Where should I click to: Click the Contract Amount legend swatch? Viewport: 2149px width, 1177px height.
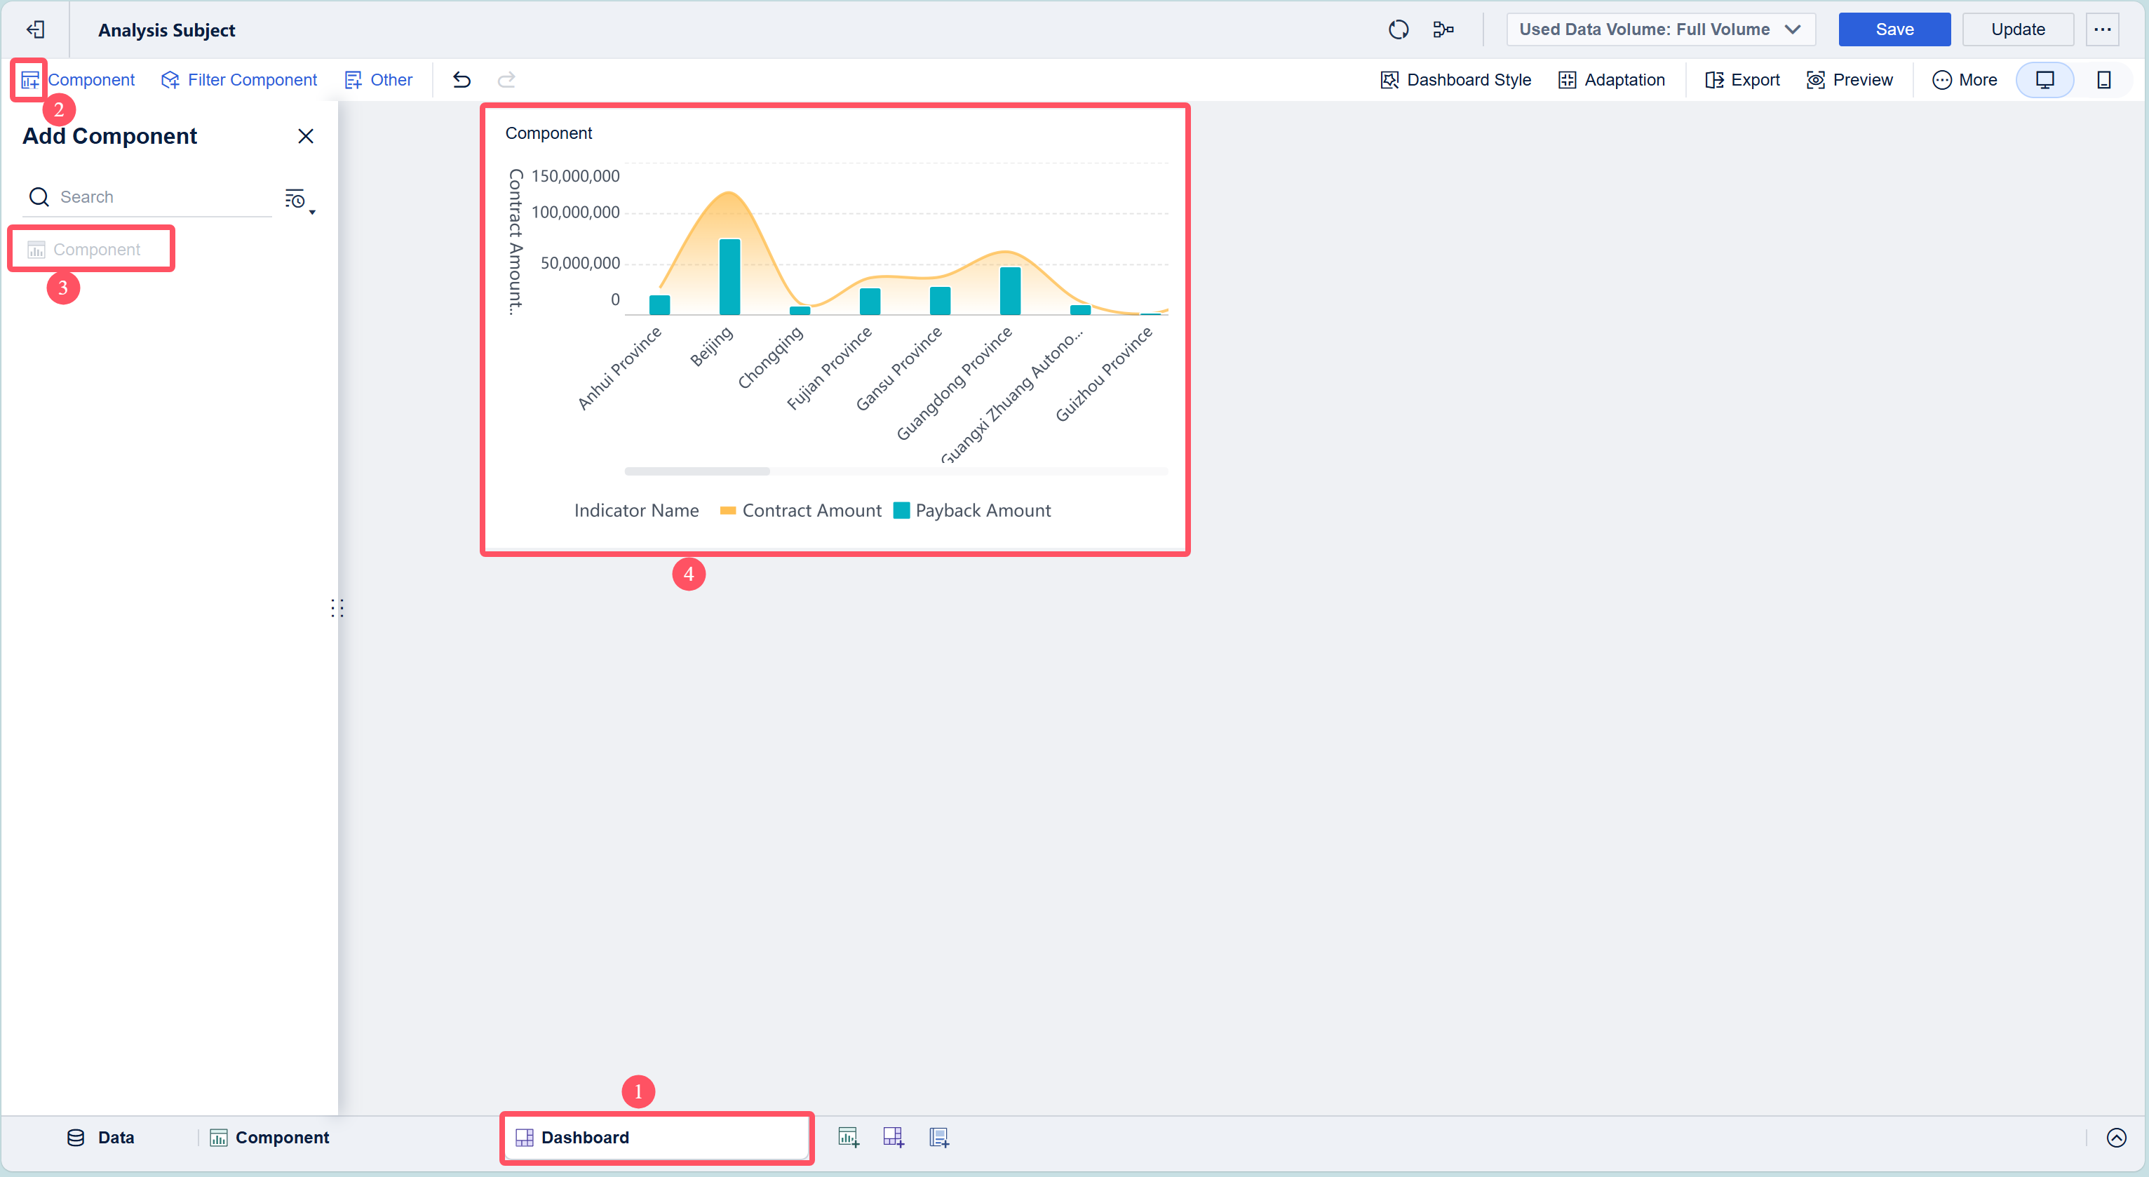tap(727, 511)
